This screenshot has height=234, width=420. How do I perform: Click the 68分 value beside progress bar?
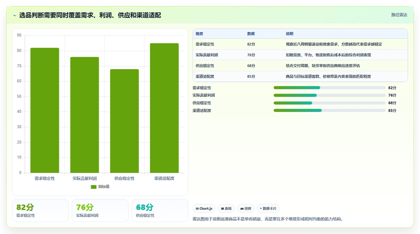(x=392, y=103)
